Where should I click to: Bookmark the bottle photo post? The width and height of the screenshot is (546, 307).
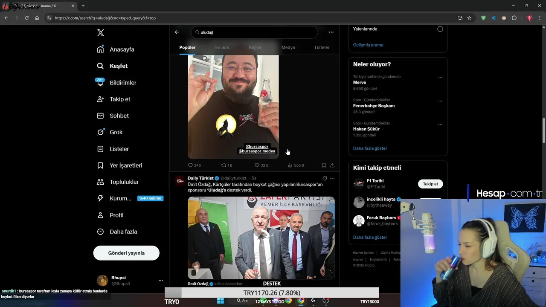[324, 165]
